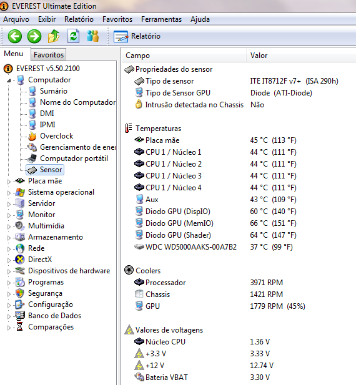
Task: Open the Ajuda menu
Action: (200, 19)
